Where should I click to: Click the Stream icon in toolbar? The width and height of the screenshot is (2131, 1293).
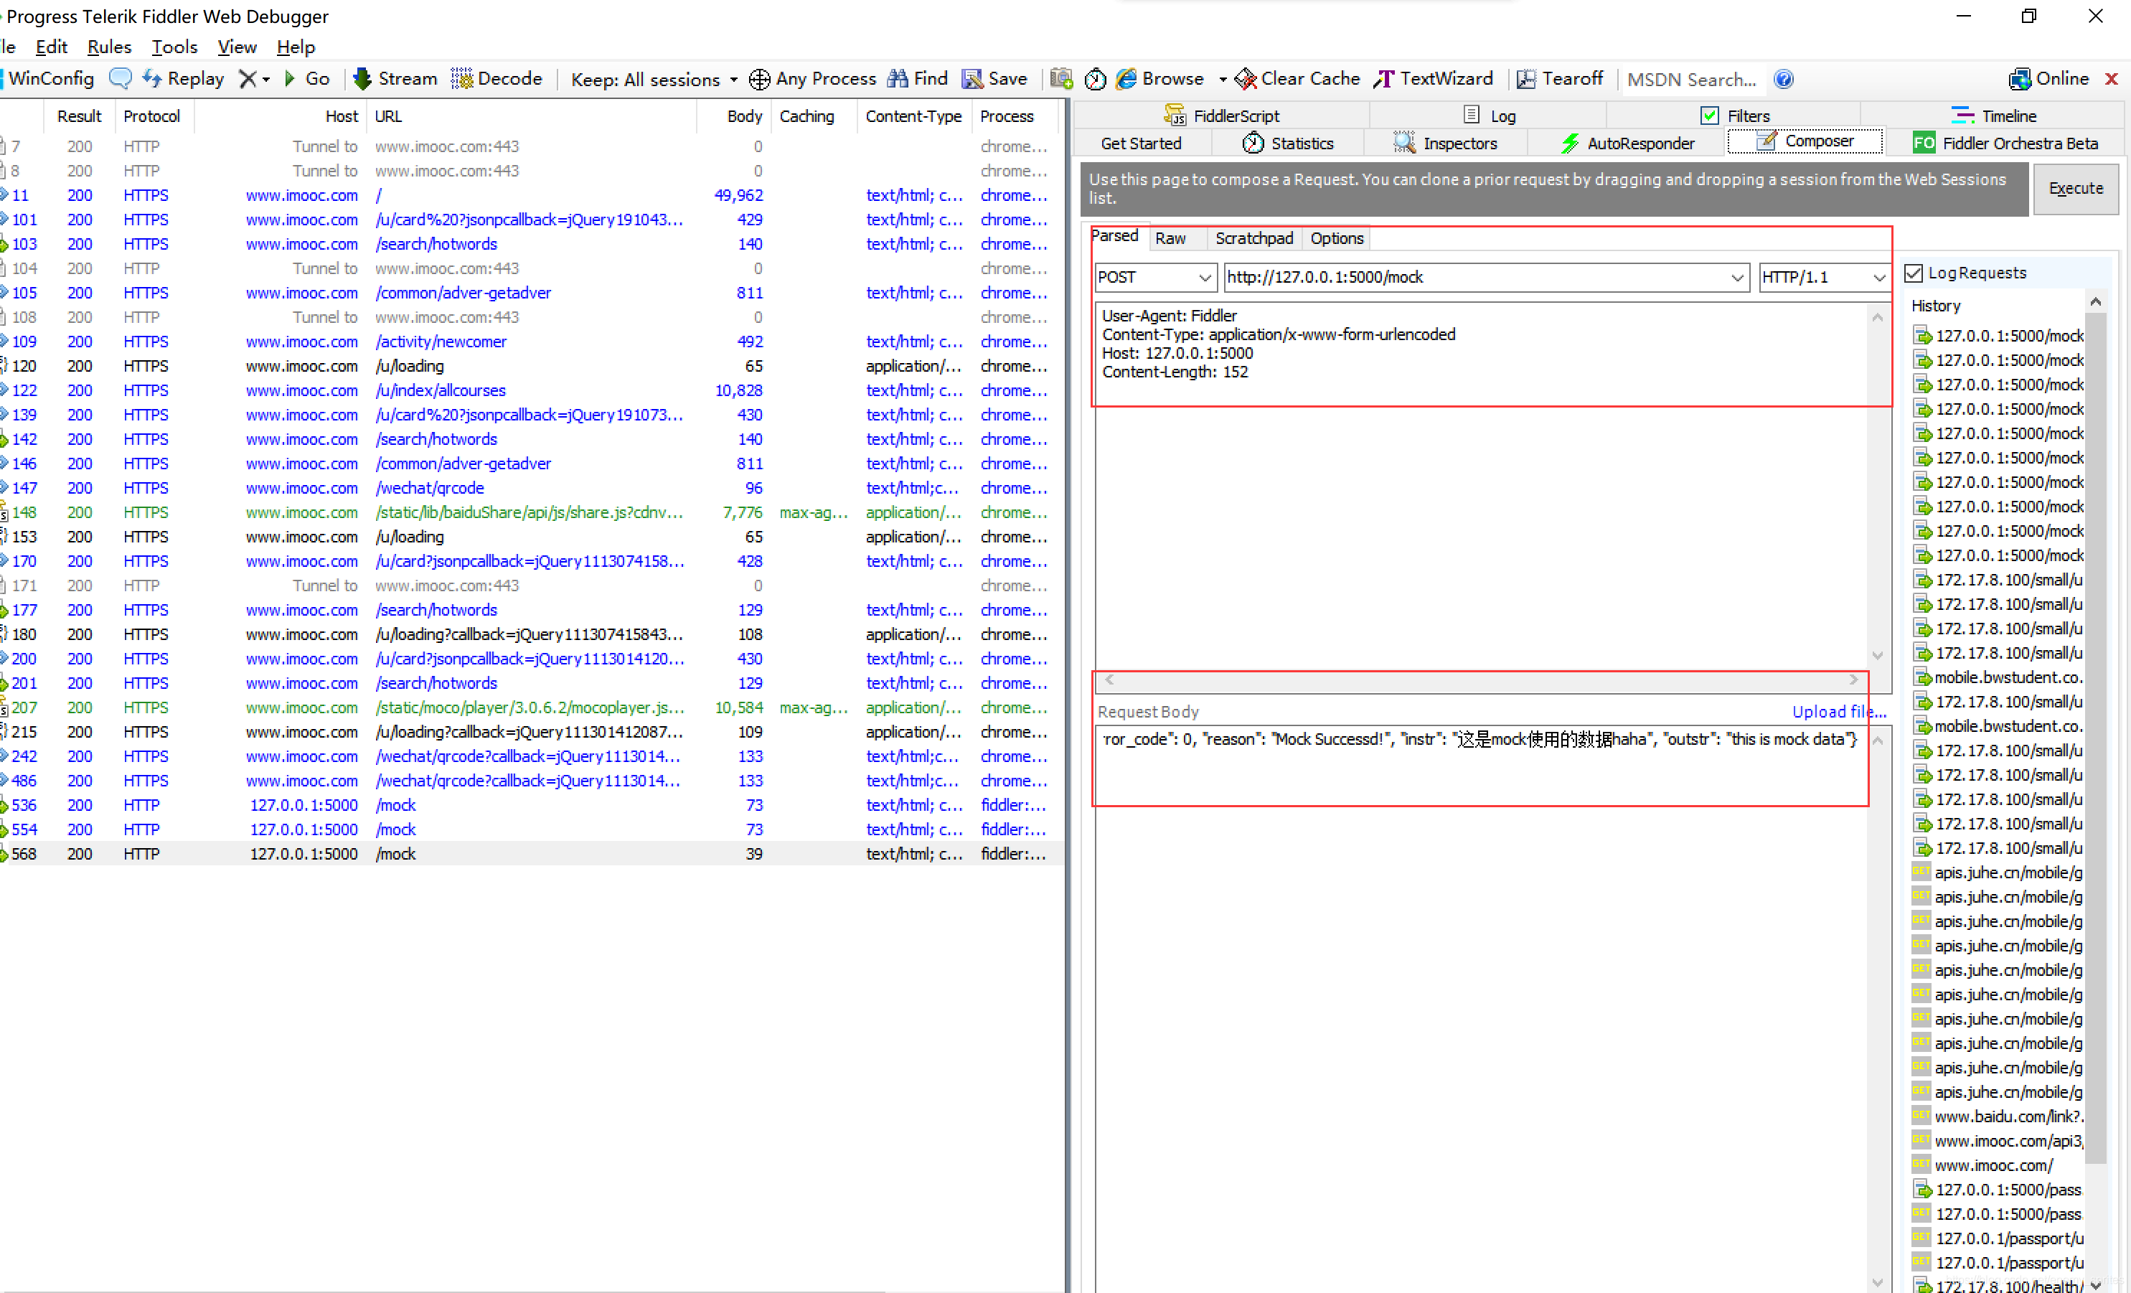pyautogui.click(x=390, y=79)
